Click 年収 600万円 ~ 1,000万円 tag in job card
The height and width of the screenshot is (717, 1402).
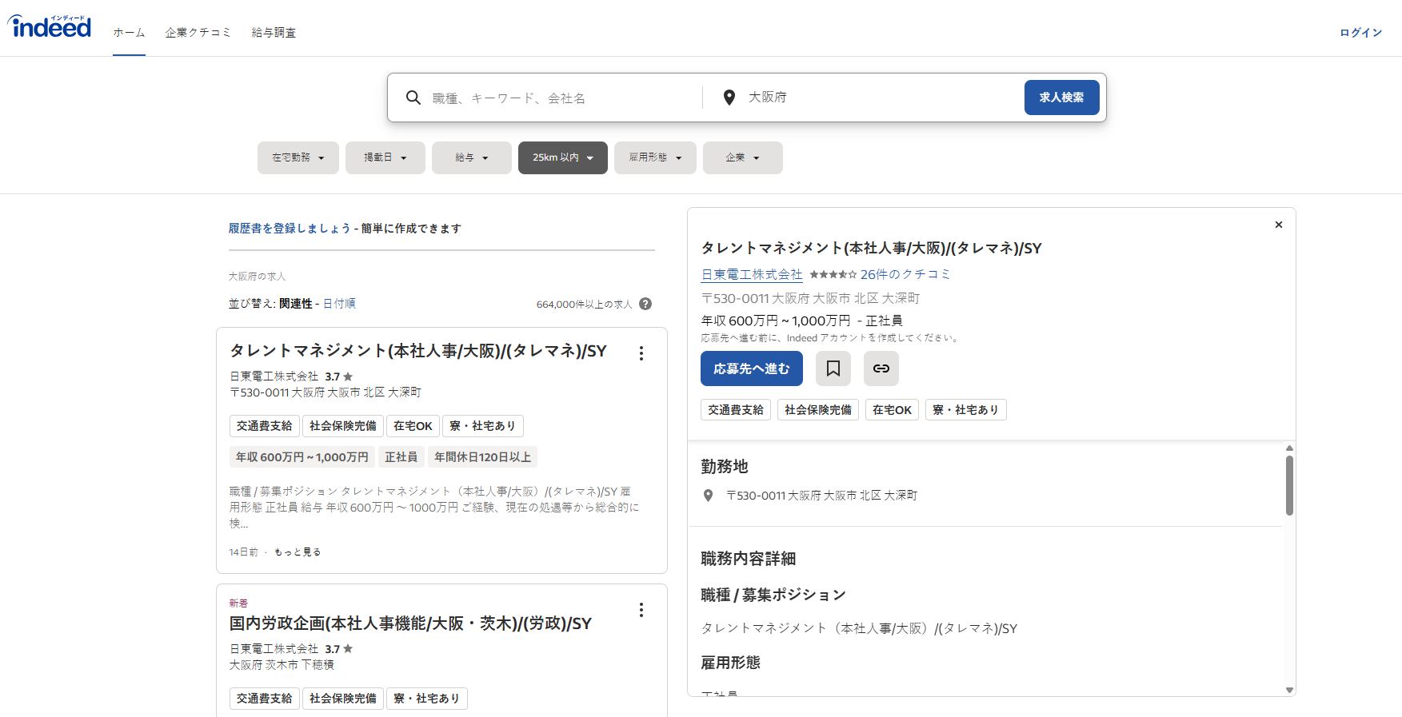302,457
